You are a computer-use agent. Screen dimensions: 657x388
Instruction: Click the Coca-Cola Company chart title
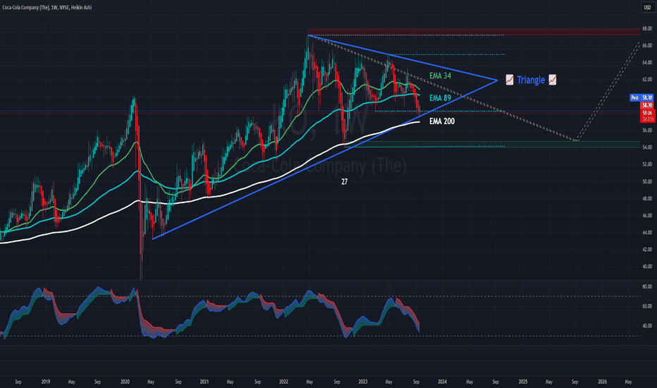coord(47,7)
